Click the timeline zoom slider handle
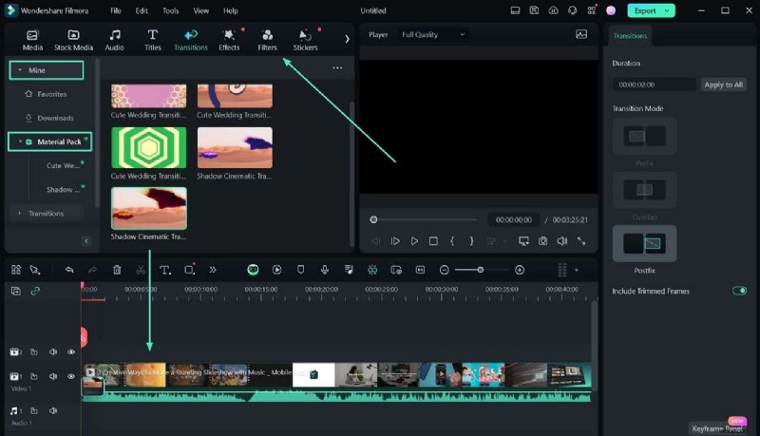The image size is (760, 436). pos(480,270)
